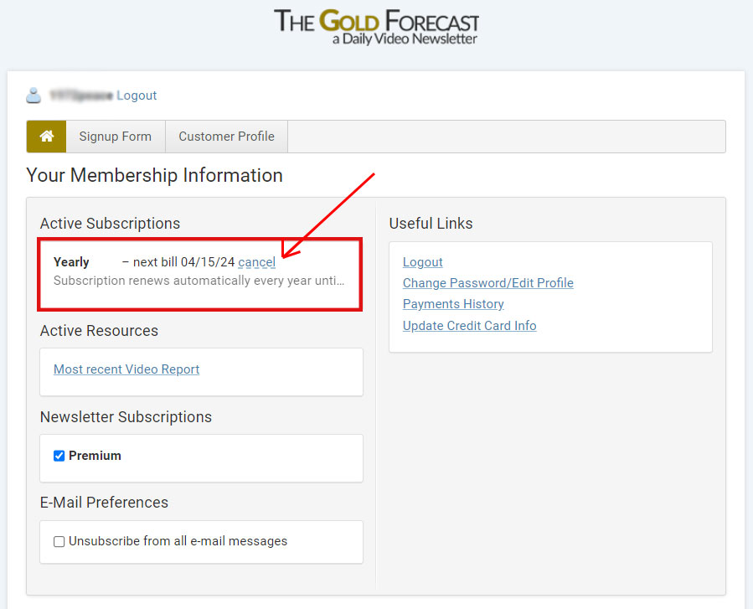Click the Your Membership Information heading
This screenshot has width=753, height=609.
[x=154, y=176]
